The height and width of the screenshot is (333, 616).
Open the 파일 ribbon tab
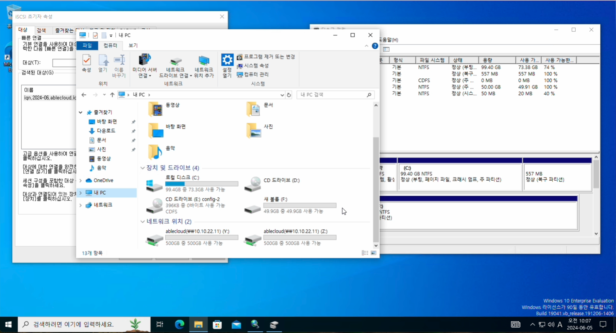tap(87, 45)
